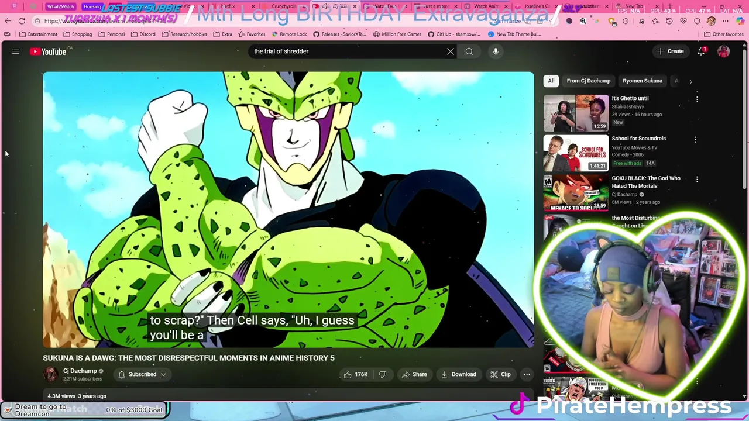Switch to Housing tab group

pos(92,6)
